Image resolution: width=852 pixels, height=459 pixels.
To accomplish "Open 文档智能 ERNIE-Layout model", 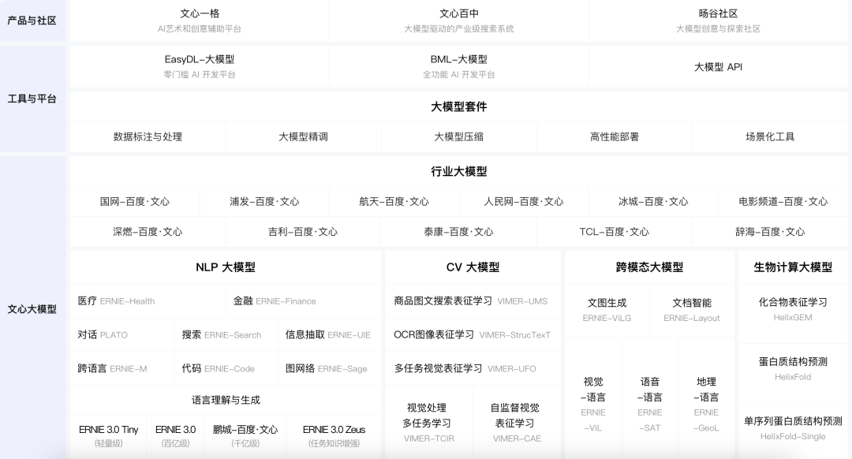I will click(x=692, y=310).
